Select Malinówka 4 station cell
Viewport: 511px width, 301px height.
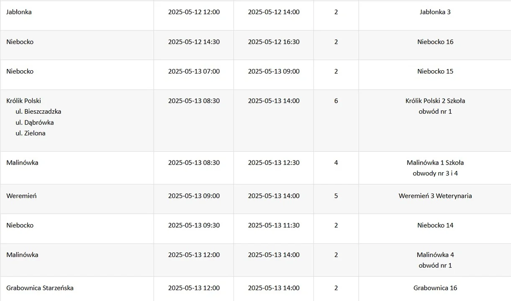[x=435, y=255]
